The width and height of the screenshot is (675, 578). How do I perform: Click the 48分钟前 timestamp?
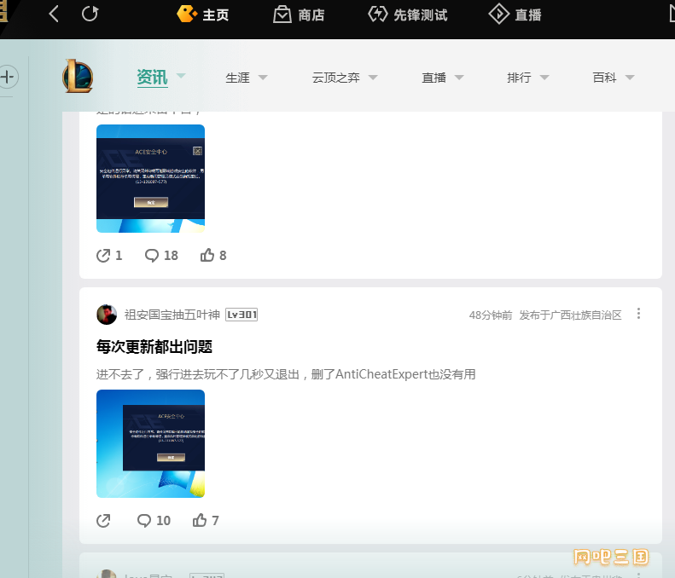pyautogui.click(x=491, y=315)
